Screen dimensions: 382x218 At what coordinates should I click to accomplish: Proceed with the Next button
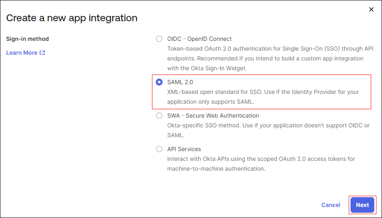click(362, 205)
